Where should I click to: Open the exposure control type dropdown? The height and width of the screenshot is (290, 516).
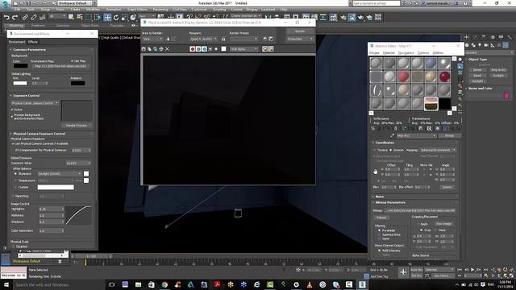[35, 103]
